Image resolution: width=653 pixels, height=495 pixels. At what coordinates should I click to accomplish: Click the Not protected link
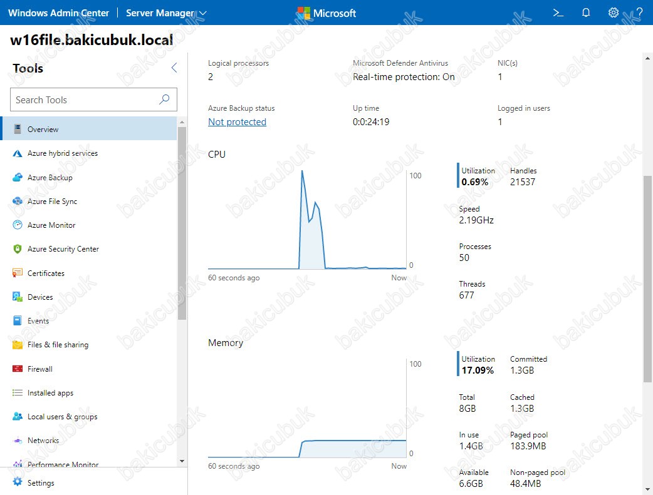[237, 122]
